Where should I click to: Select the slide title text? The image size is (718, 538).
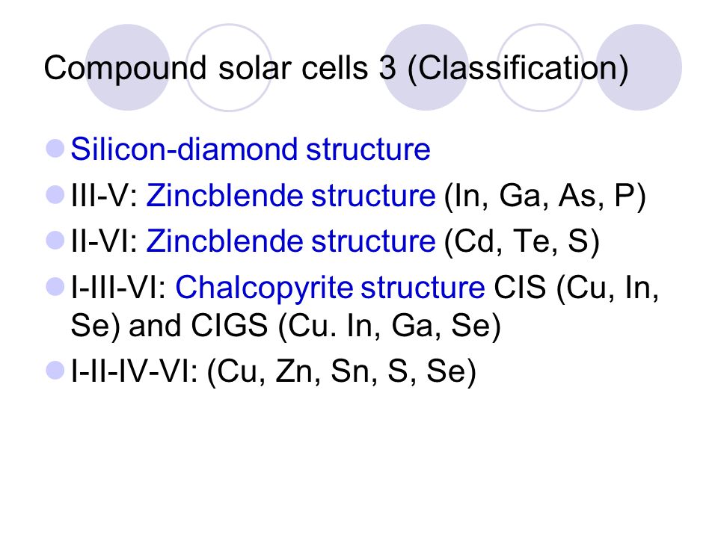(336, 68)
